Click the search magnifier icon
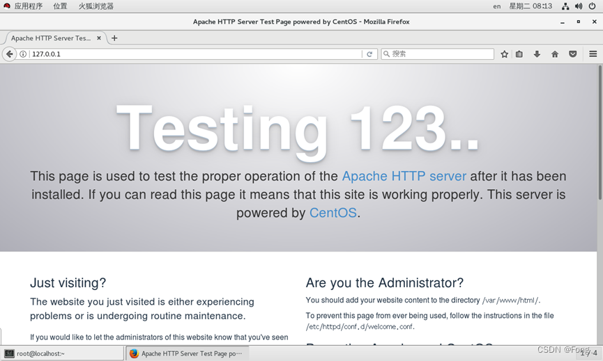Image resolution: width=603 pixels, height=361 pixels. point(386,54)
